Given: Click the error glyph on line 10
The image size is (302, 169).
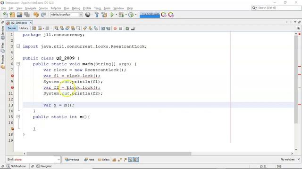Looking at the screenshot, I should pos(12,87).
